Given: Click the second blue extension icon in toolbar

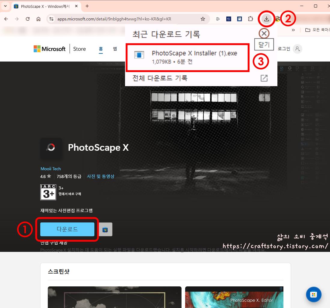Looking at the screenshot, I should coord(239,19).
